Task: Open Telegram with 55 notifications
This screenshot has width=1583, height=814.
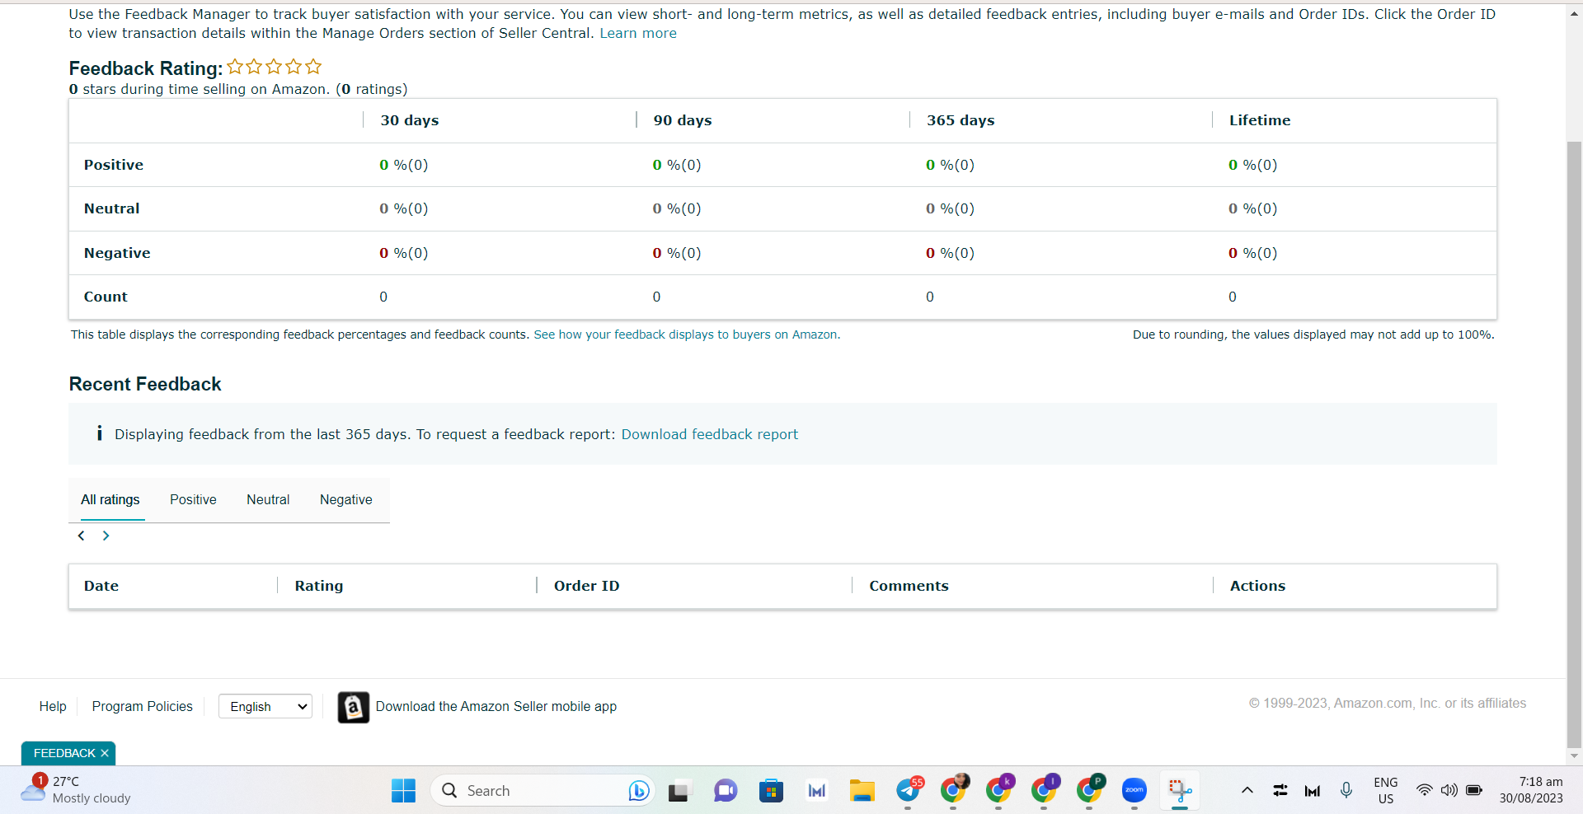Action: click(x=909, y=790)
